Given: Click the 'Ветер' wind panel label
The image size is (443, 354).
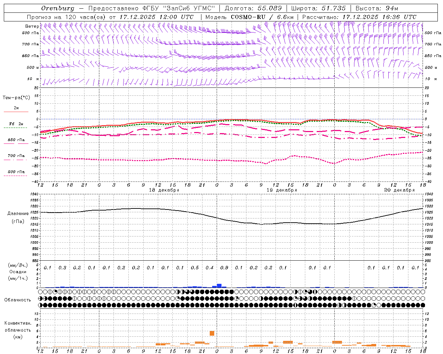Looking at the screenshot, I should click(x=32, y=26).
